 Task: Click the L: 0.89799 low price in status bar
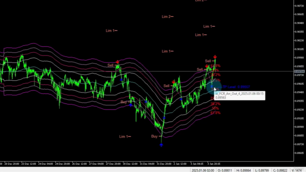pyautogui.click(x=262, y=171)
